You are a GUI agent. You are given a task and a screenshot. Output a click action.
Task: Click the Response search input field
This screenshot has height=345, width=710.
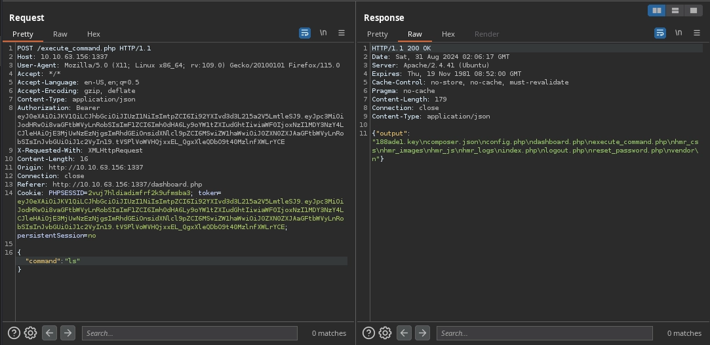[x=544, y=333]
